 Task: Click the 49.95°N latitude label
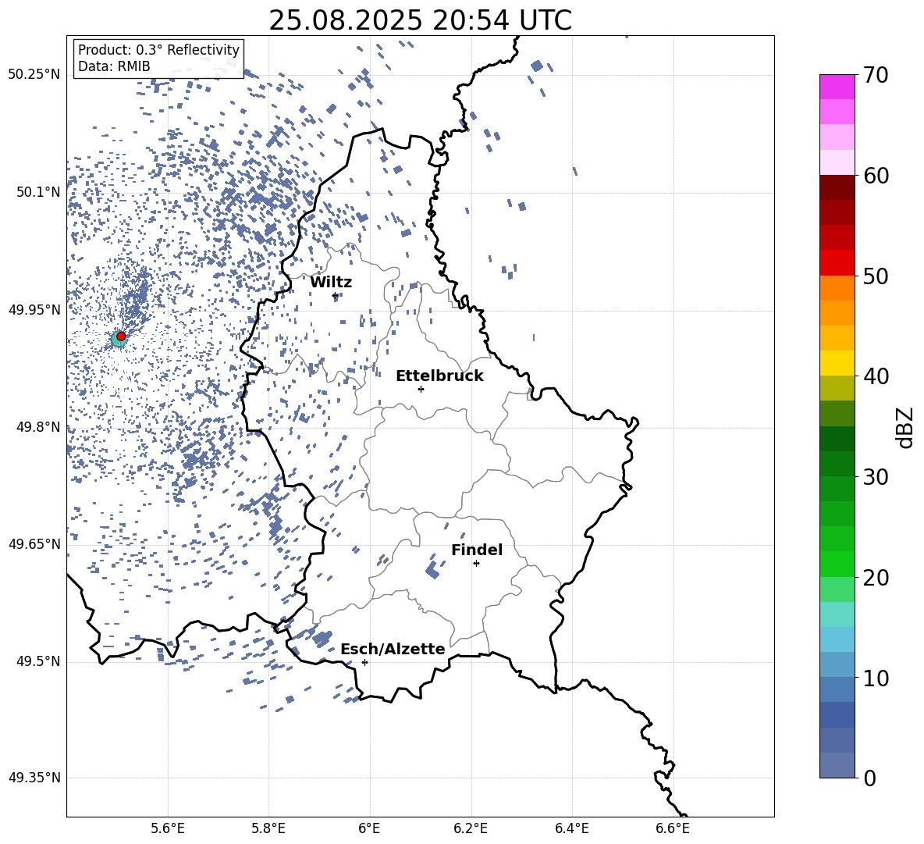(x=34, y=310)
